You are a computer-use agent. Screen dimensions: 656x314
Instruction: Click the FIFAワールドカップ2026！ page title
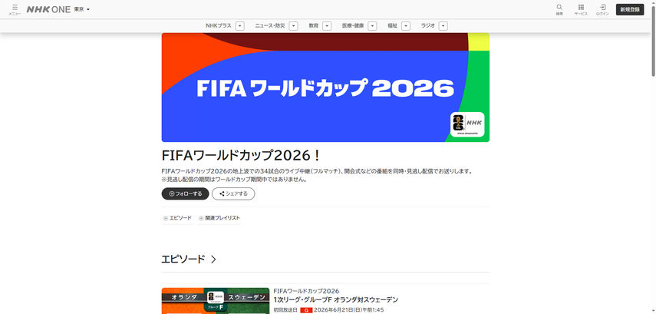[x=242, y=155]
